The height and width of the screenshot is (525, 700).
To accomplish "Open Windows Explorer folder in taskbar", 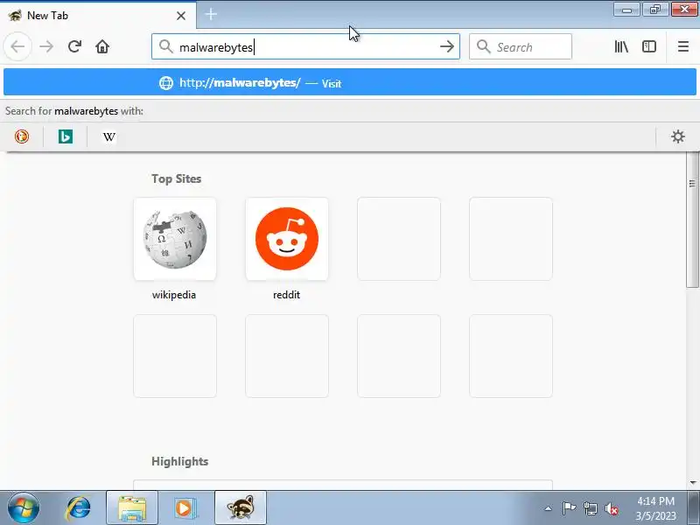I will click(x=132, y=508).
